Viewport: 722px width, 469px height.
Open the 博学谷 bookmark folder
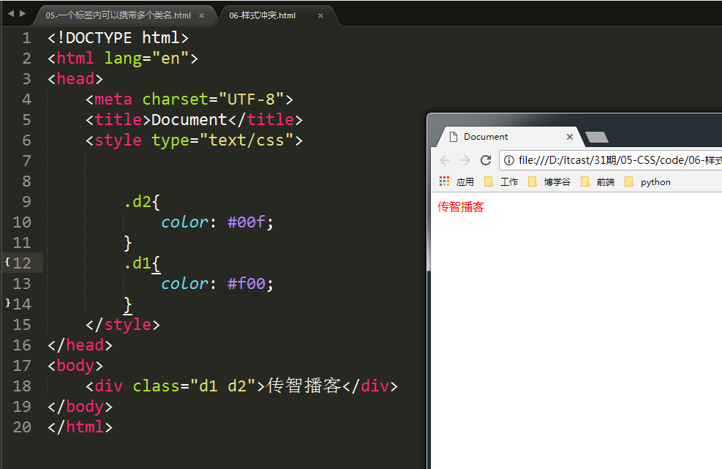(x=549, y=181)
